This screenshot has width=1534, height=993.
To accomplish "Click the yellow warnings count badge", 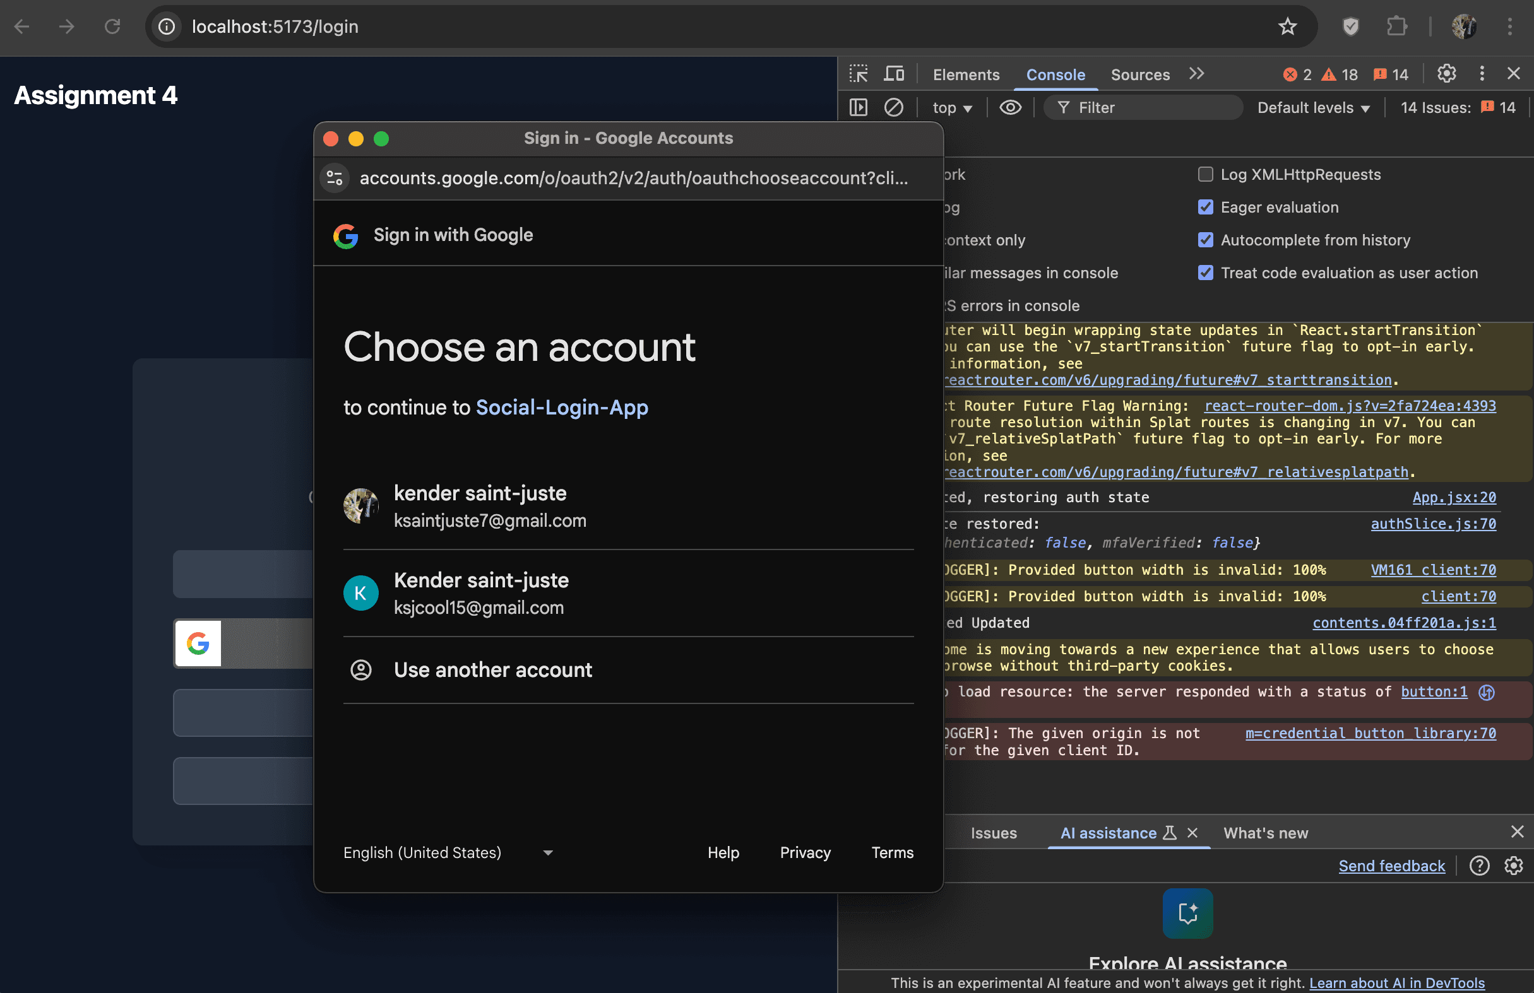I will [1340, 74].
